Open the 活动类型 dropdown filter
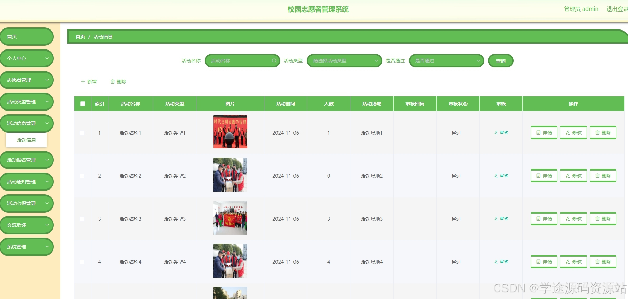The width and height of the screenshot is (628, 299). [x=344, y=61]
